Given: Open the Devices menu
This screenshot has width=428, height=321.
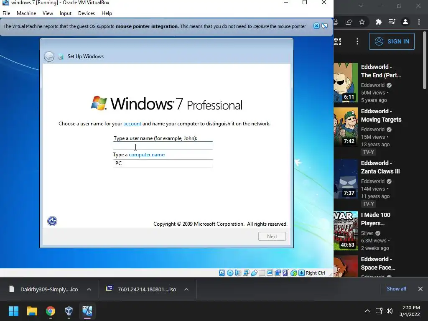Looking at the screenshot, I should tap(87, 13).
